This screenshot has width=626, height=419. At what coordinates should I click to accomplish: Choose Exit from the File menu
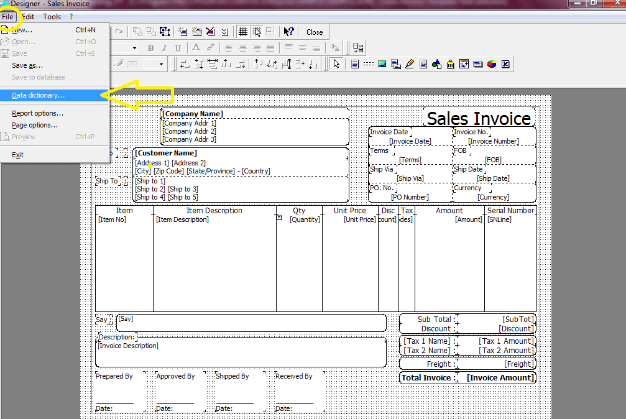[x=55, y=155]
